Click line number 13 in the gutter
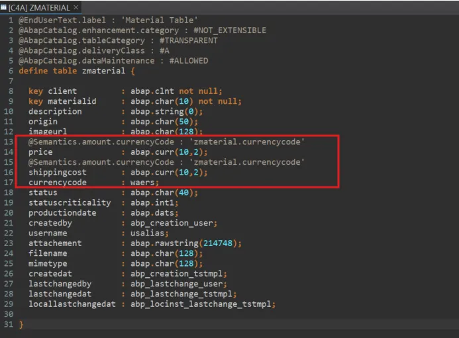The width and height of the screenshot is (459, 338). (x=9, y=142)
